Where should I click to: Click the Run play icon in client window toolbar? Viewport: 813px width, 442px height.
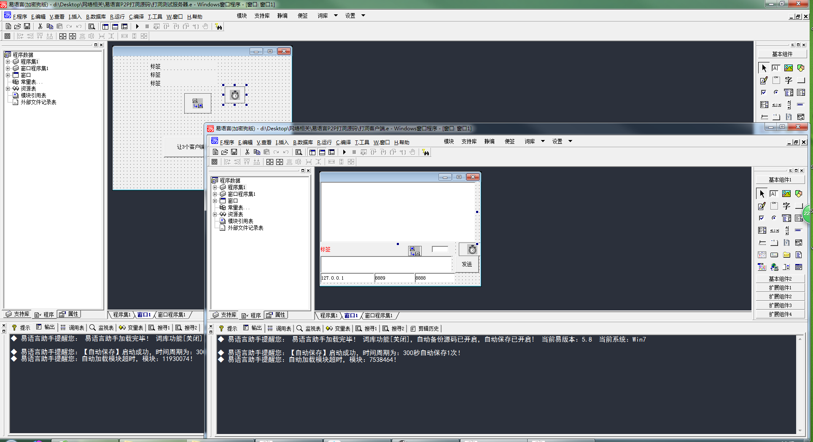click(x=345, y=152)
